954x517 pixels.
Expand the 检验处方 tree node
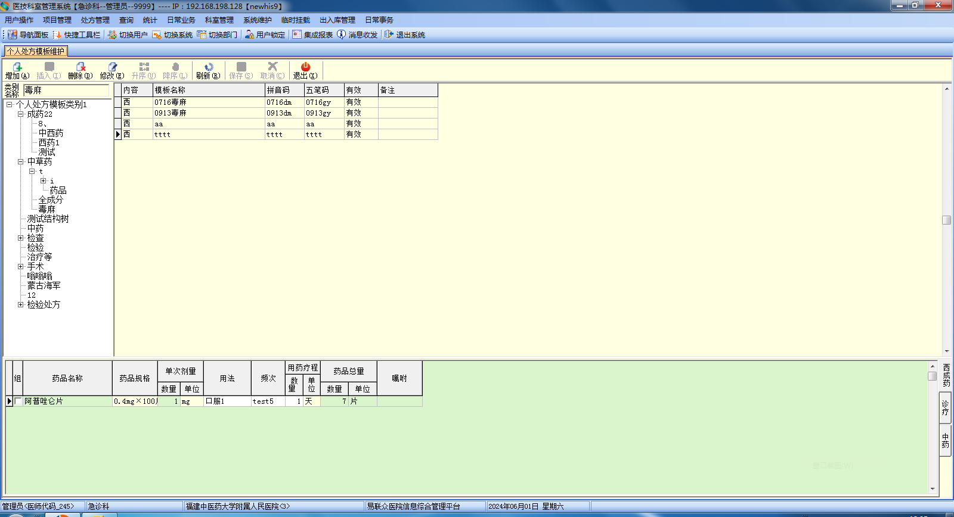20,305
